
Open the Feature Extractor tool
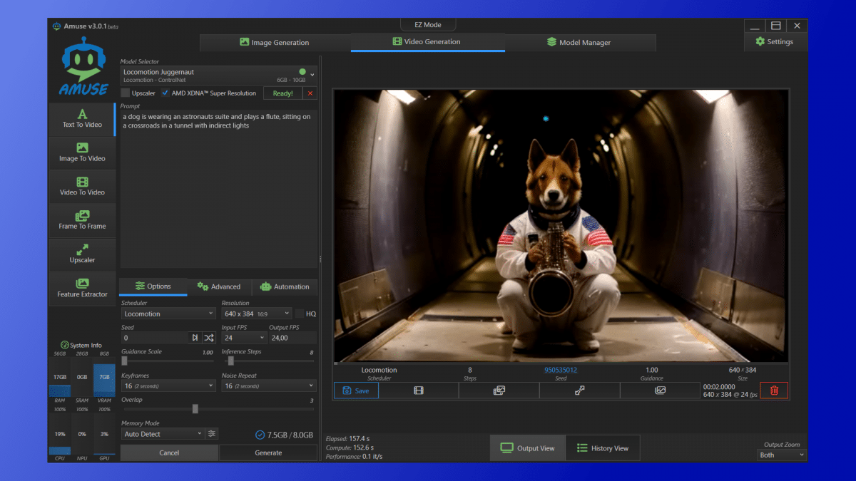[x=82, y=288]
